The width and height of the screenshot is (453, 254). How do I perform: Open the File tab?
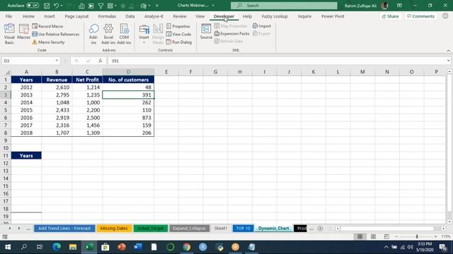[x=8, y=16]
